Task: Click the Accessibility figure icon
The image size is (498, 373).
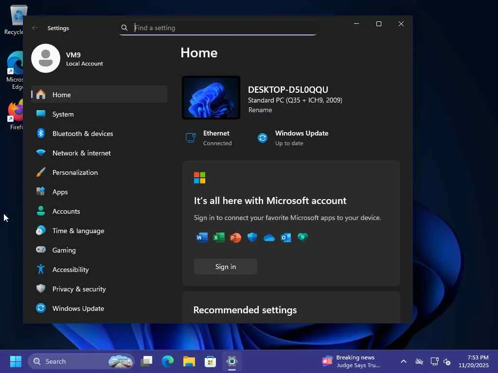Action: tap(41, 269)
